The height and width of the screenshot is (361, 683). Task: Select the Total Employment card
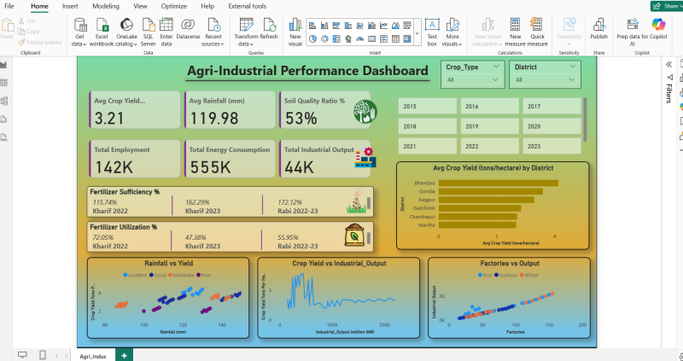[x=135, y=159]
